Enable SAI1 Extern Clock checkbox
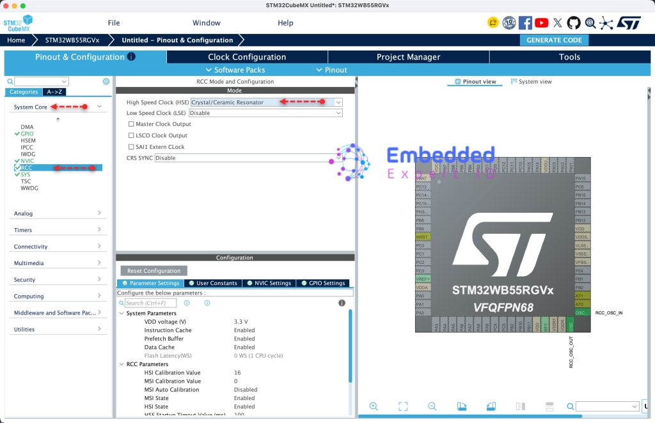Image resolution: width=655 pixels, height=423 pixels. pyautogui.click(x=131, y=147)
